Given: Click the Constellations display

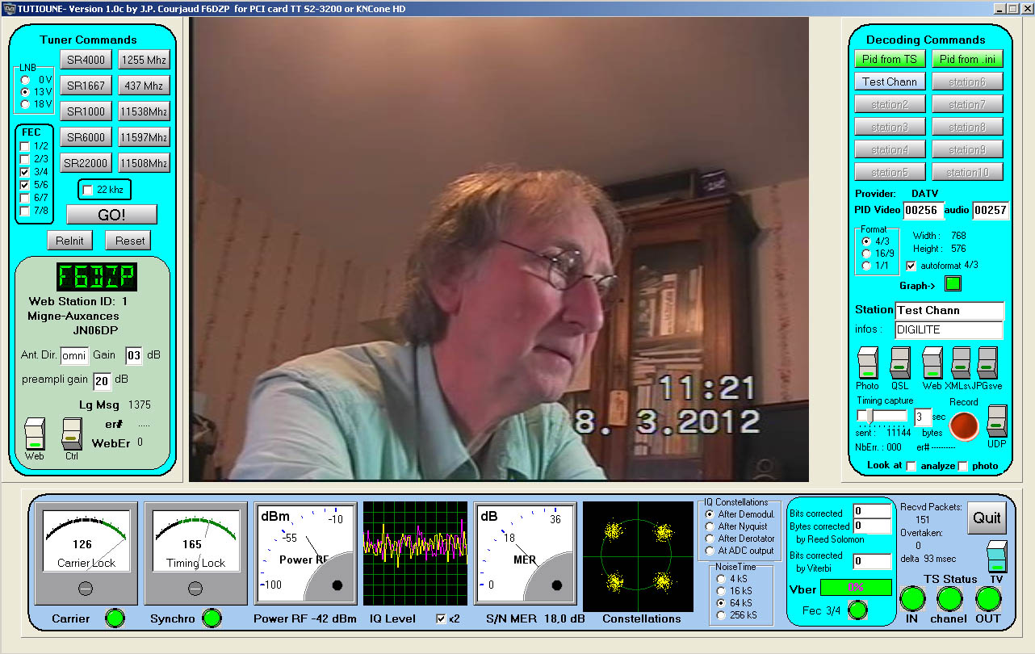Looking at the screenshot, I should point(638,556).
